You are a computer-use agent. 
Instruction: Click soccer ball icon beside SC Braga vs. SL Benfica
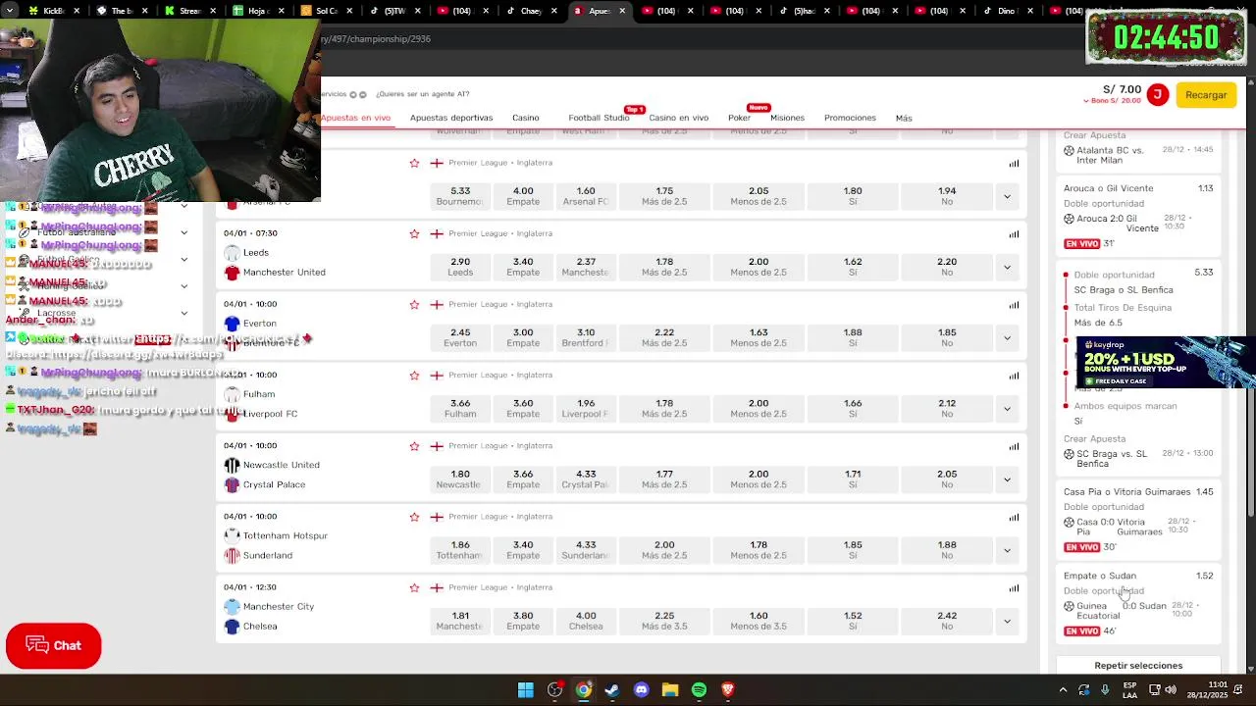pyautogui.click(x=1070, y=454)
